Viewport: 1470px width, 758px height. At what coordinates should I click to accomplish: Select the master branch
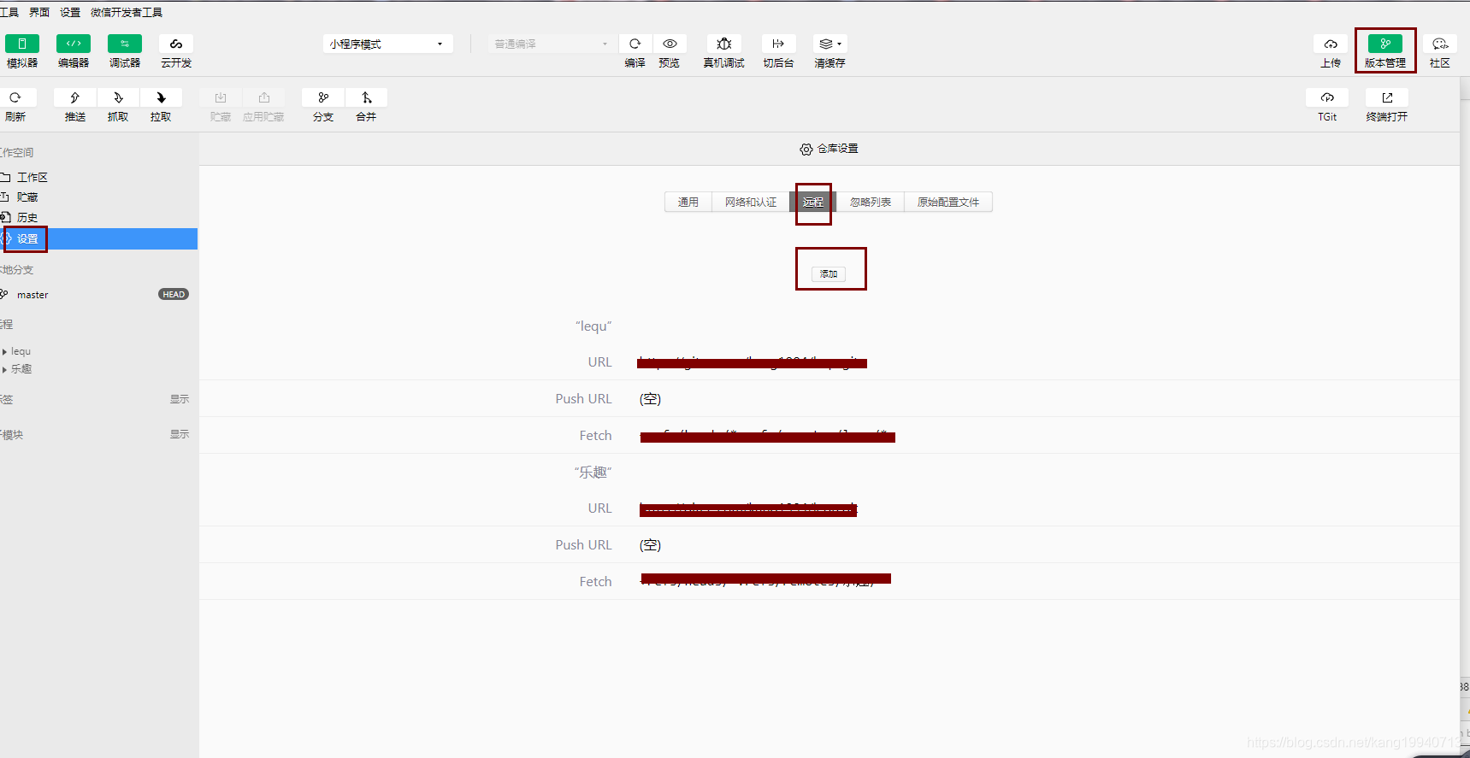(x=32, y=295)
